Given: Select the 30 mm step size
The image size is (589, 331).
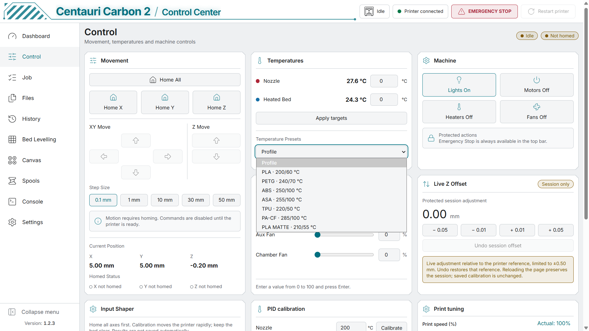Looking at the screenshot, I should pyautogui.click(x=196, y=200).
